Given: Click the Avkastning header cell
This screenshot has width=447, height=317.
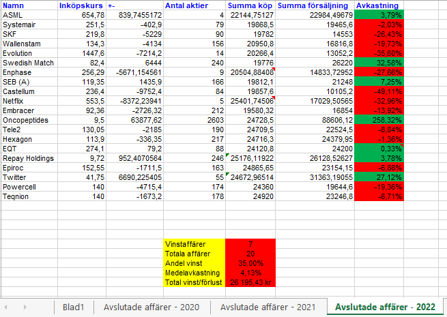Looking at the screenshot, I should pos(379,5).
